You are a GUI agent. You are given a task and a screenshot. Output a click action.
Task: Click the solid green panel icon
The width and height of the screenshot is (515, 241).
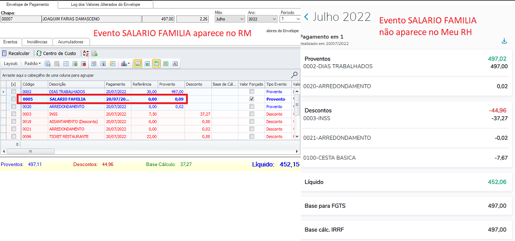166,64
